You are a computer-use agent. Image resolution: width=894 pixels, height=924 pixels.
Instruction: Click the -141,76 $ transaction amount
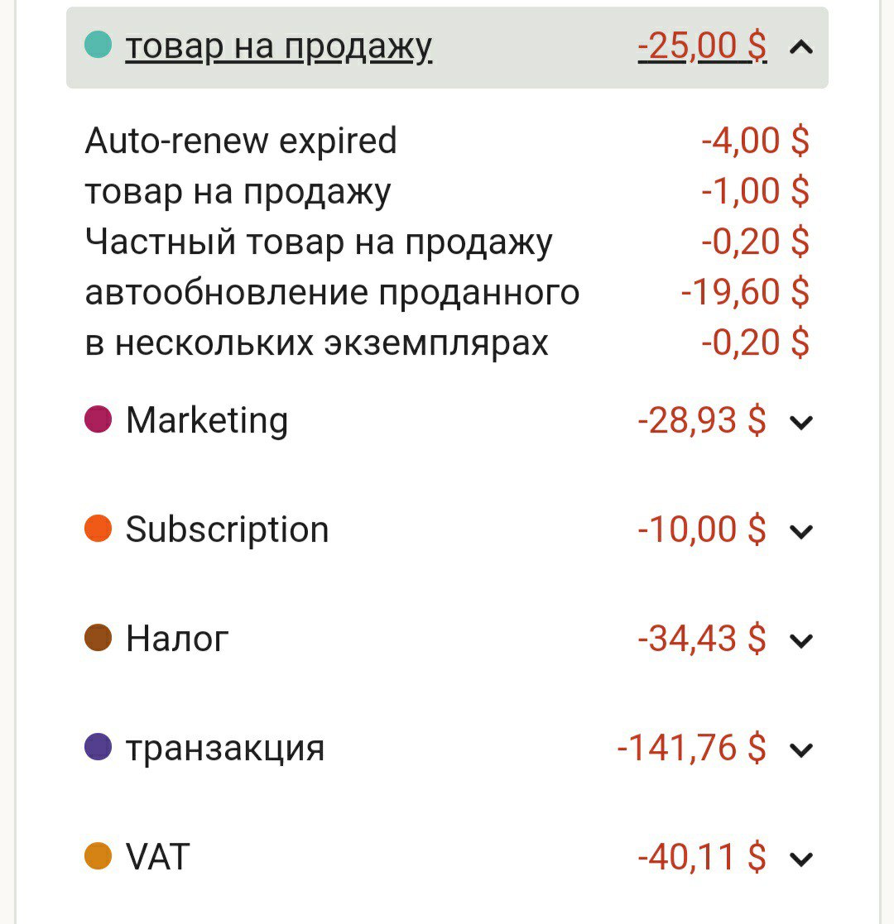point(691,748)
